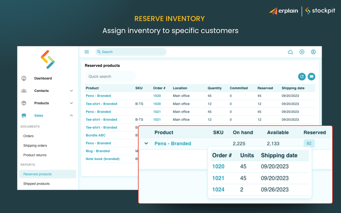Open the user account icon
This screenshot has width=341, height=213.
point(313,52)
